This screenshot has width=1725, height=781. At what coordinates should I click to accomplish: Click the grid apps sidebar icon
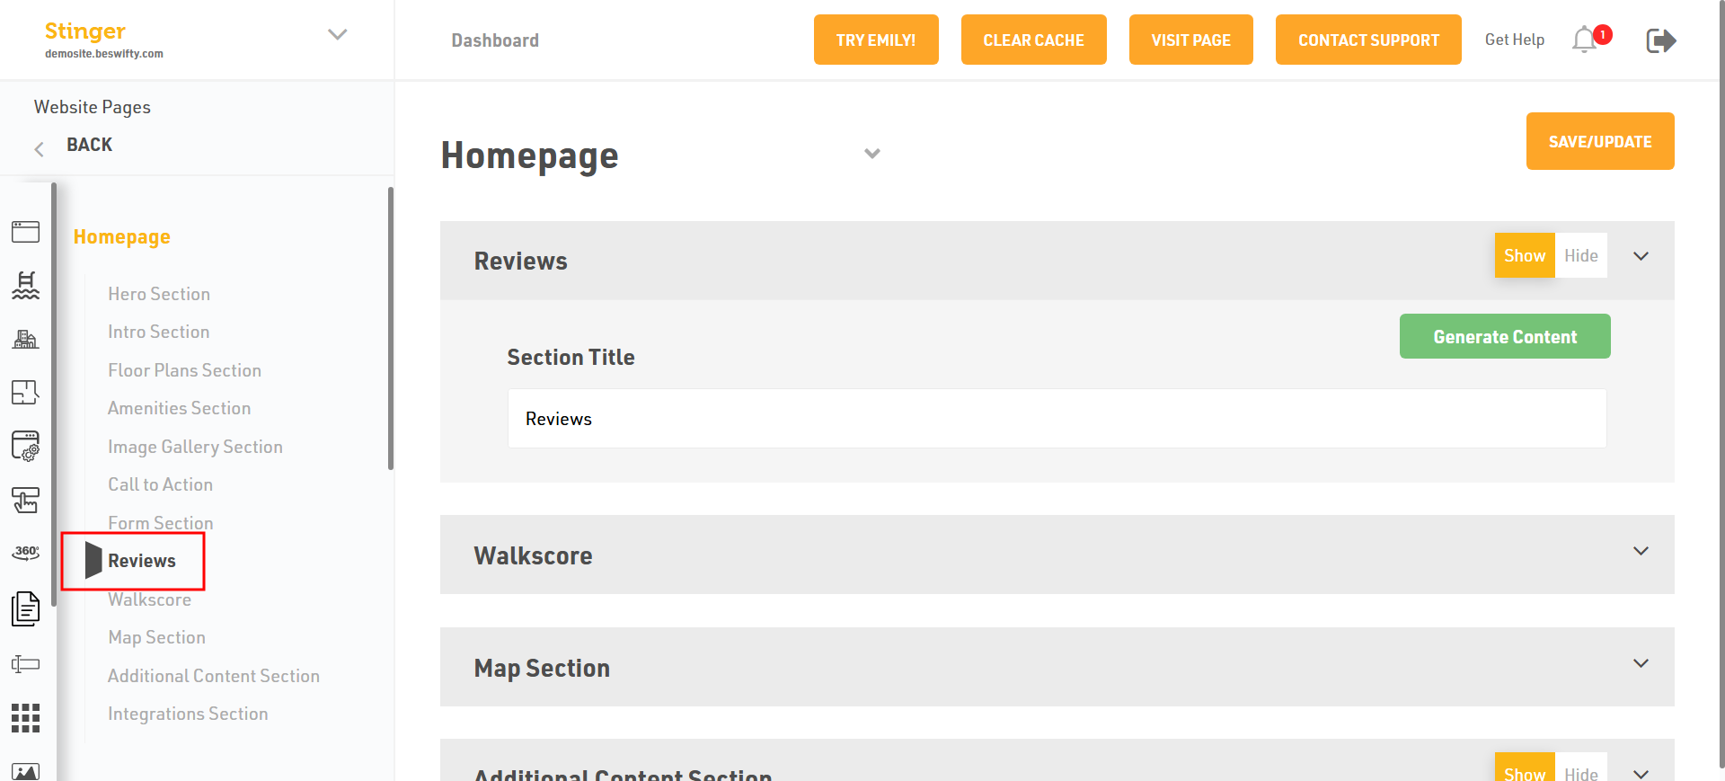(x=25, y=718)
